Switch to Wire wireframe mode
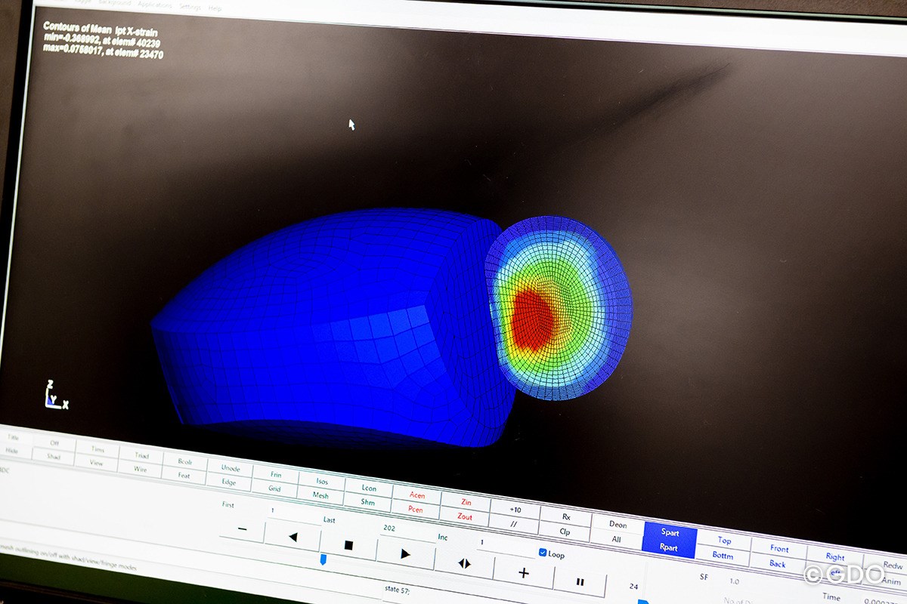Screen dimensions: 907x604 pyautogui.click(x=140, y=469)
